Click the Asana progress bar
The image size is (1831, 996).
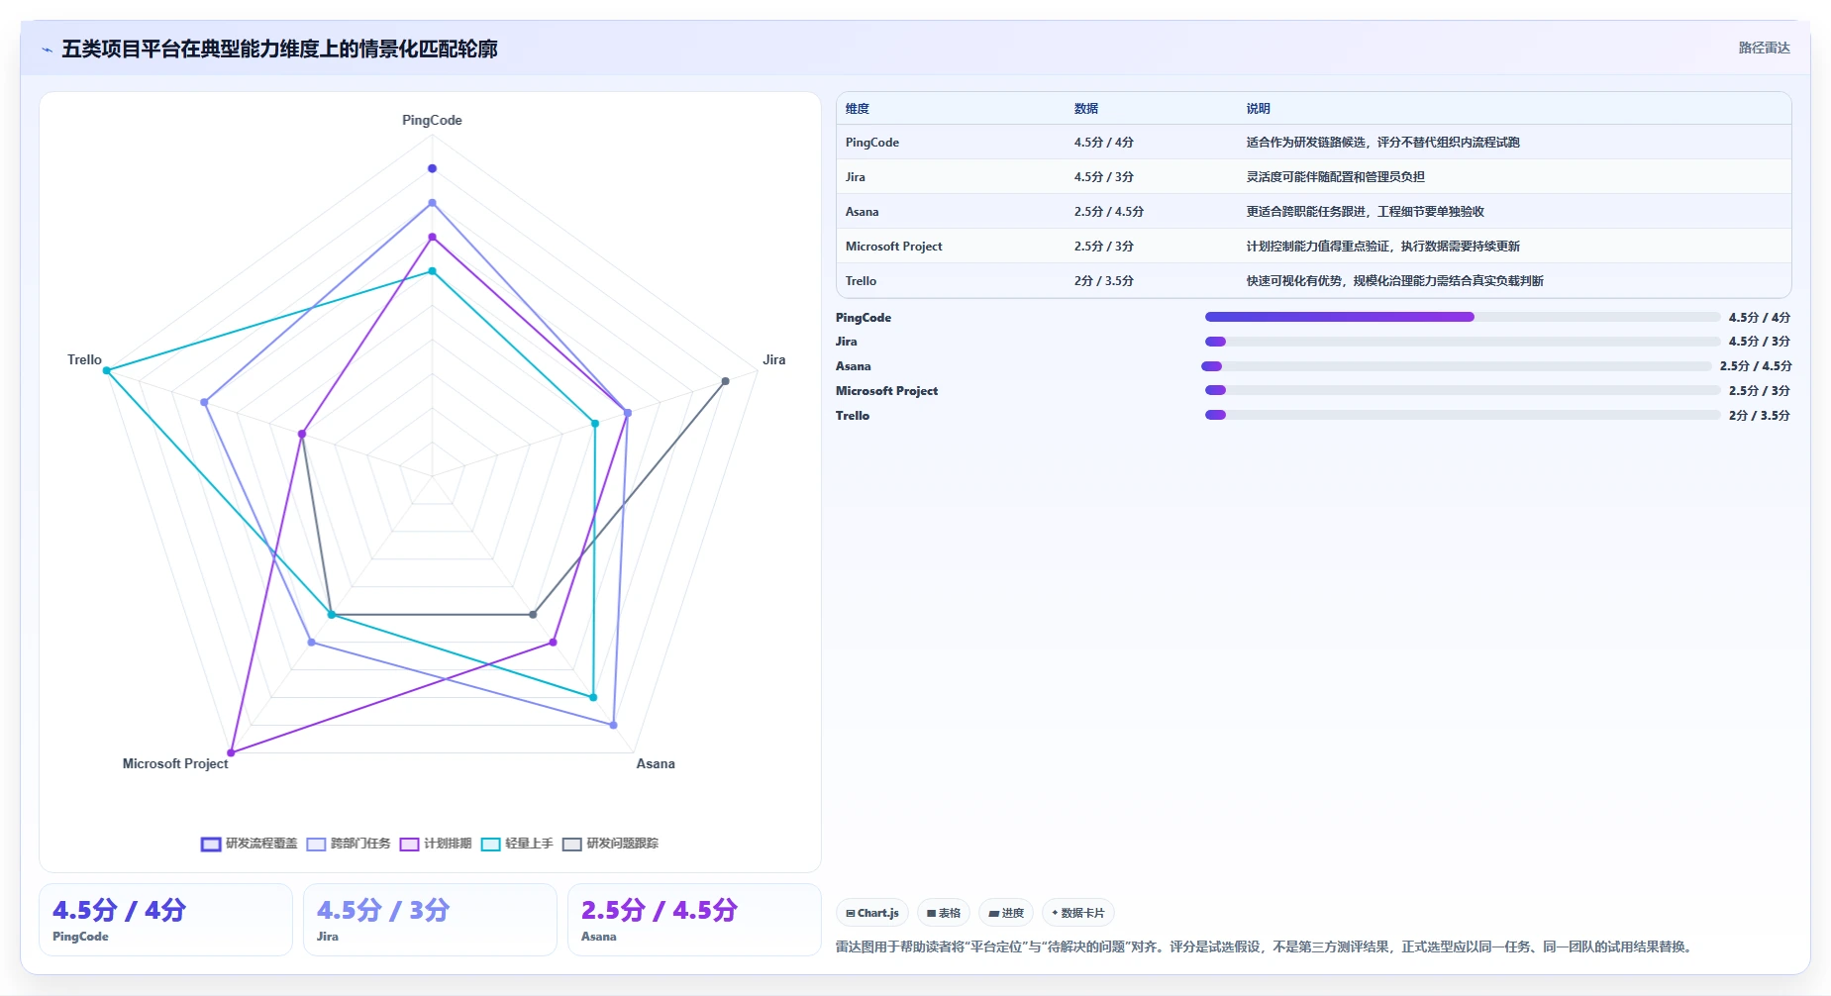click(1456, 366)
